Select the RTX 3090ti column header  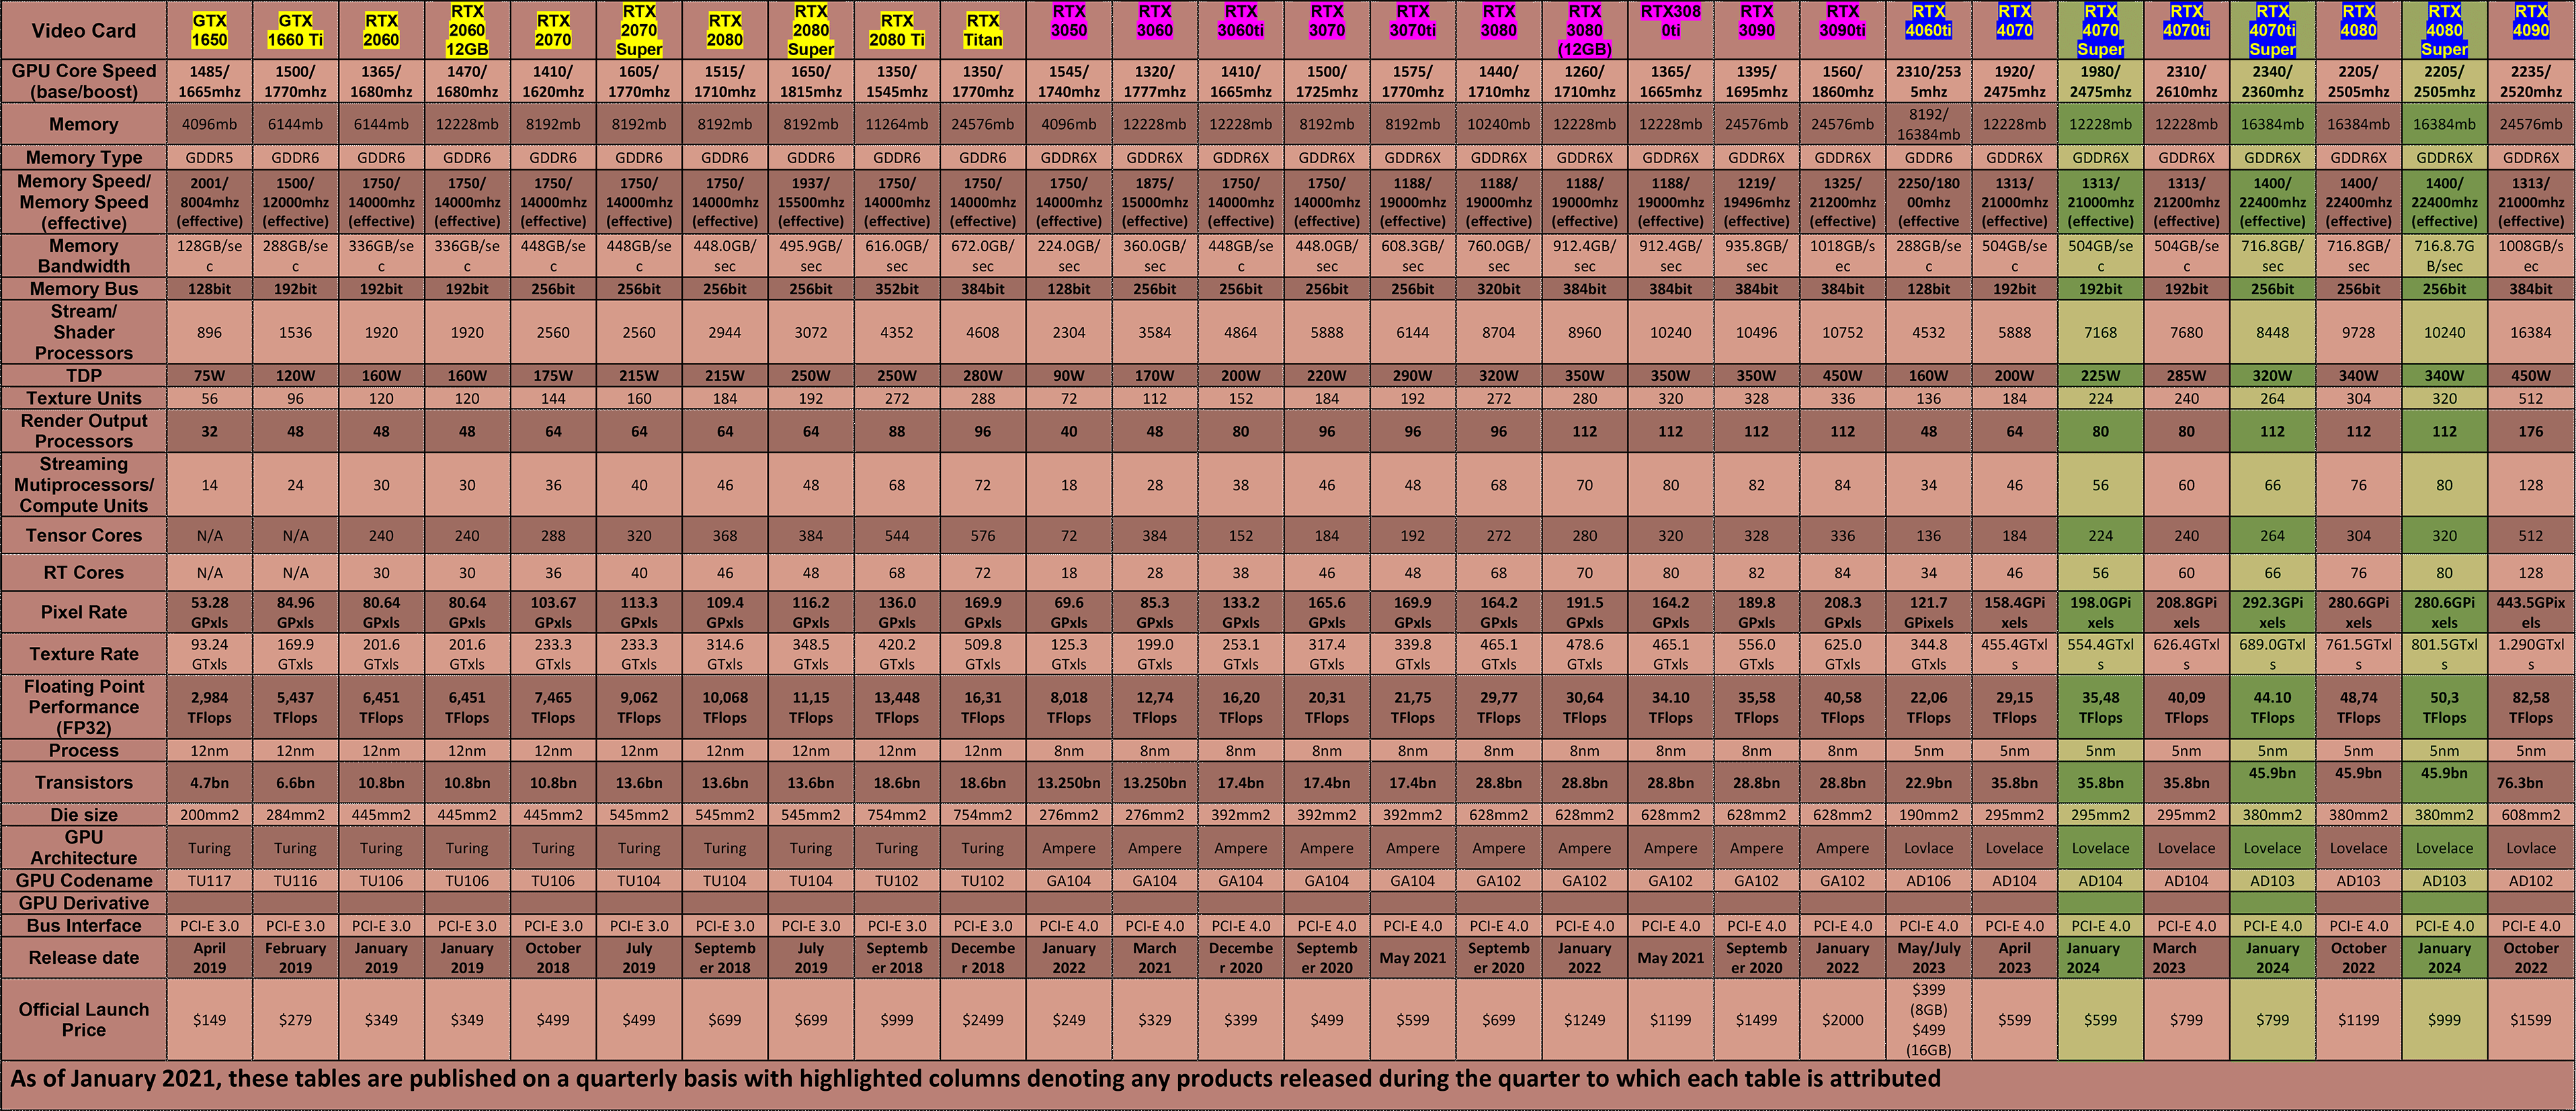[x=1843, y=30]
